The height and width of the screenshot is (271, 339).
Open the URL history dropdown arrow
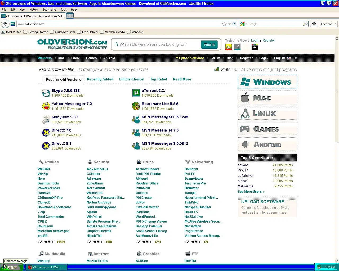[x=229, y=24]
